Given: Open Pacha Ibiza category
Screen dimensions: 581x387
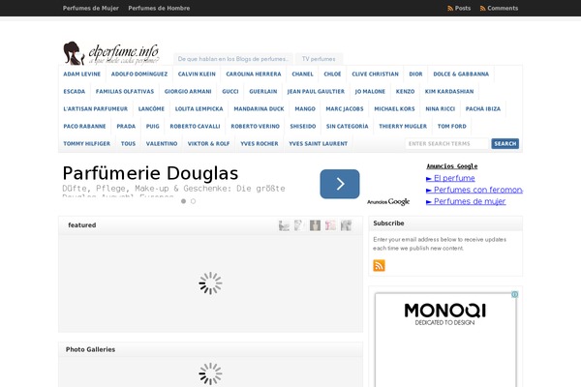Looking at the screenshot, I should click(483, 109).
